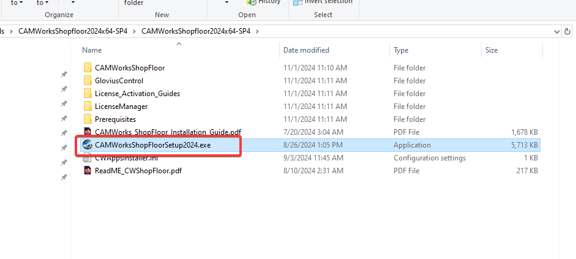Screen dimensions: 576x259
Task: Expand chevron between the two CAMWorksShopfloor breadcrumbs
Action: click(134, 31)
